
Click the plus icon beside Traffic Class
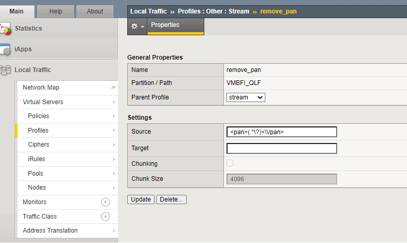[105, 217]
